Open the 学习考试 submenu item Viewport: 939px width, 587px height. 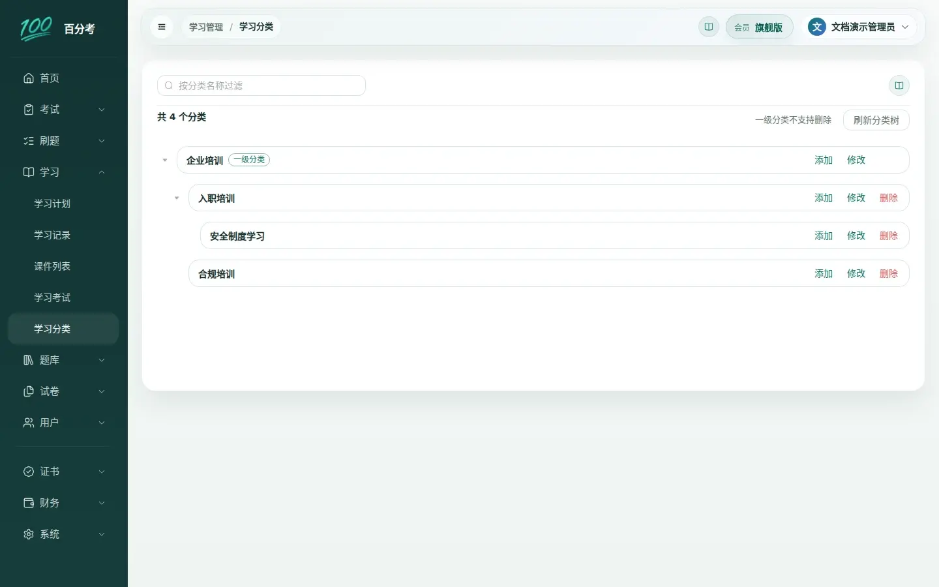click(63, 297)
